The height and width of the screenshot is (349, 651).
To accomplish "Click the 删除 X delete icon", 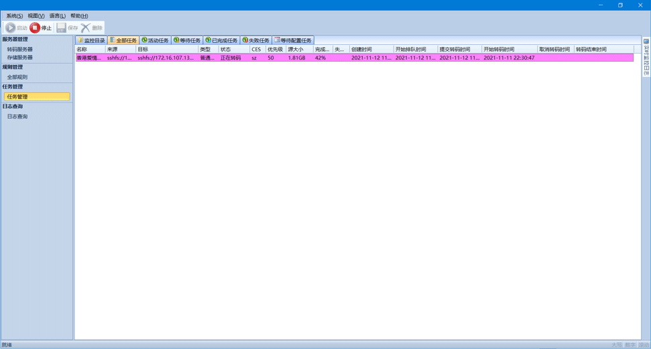I will point(86,27).
